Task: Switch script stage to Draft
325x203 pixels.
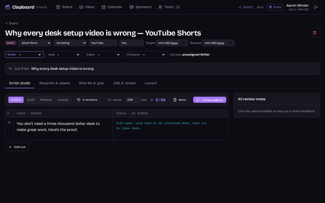Action: 31,100
